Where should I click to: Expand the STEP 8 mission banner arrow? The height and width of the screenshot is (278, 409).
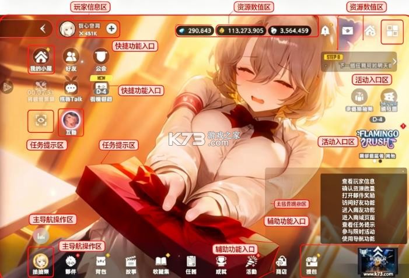click(x=394, y=62)
